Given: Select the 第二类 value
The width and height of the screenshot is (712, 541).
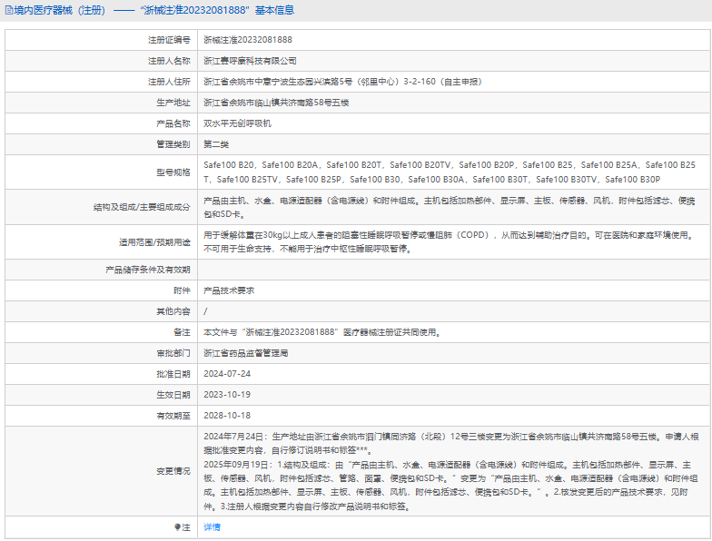Looking at the screenshot, I should tap(216, 144).
